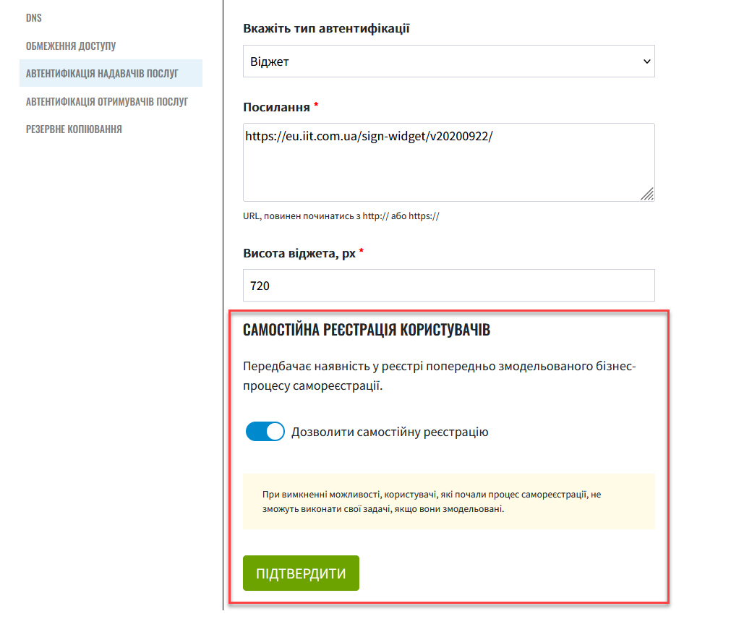
Task: Open the DNS settings section
Action: (x=33, y=17)
